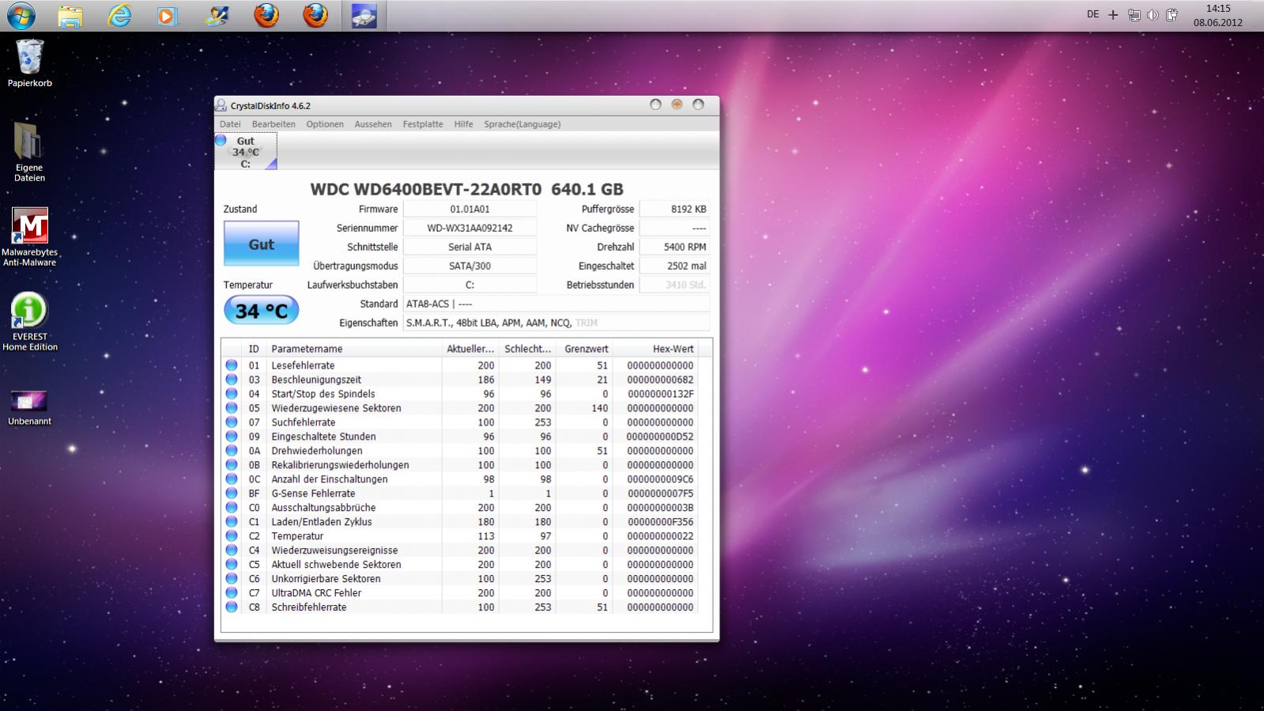Click the Übertragungsmodus field SATA/300
This screenshot has width=1264, height=711.
pyautogui.click(x=470, y=266)
